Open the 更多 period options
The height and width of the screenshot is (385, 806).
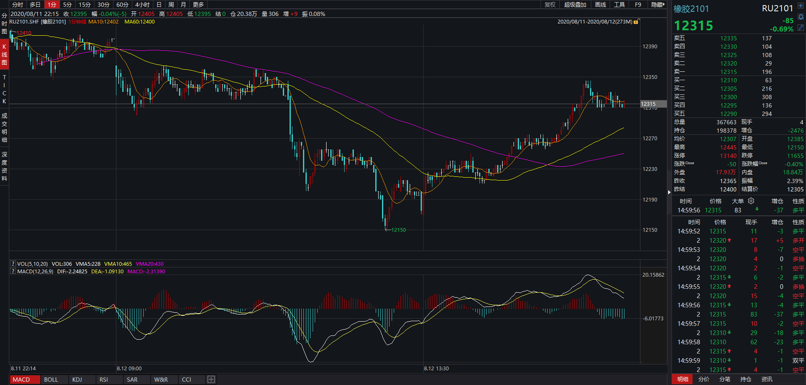pos(198,5)
